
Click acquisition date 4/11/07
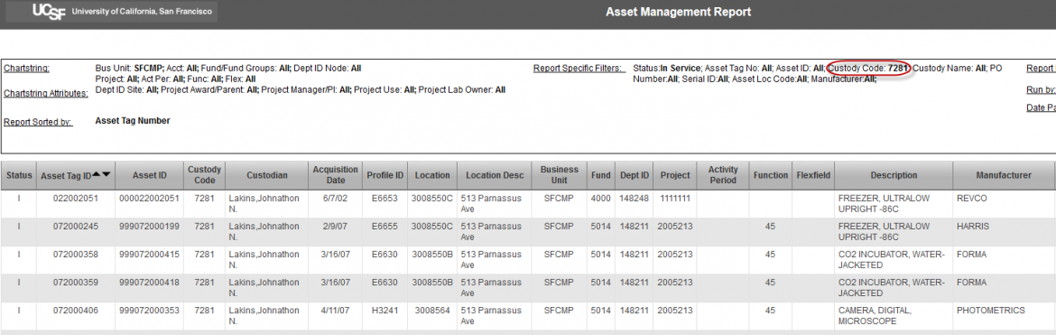coord(336,311)
